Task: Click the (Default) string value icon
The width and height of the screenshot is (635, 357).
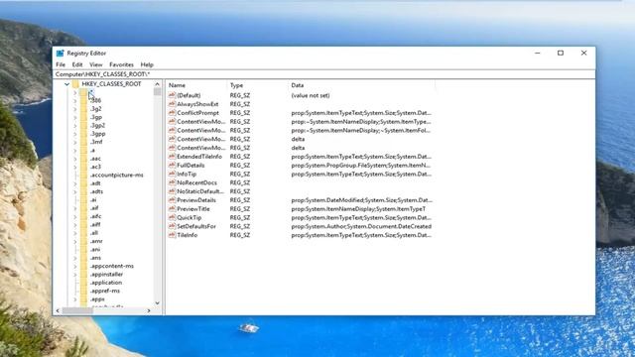Action: (x=172, y=95)
